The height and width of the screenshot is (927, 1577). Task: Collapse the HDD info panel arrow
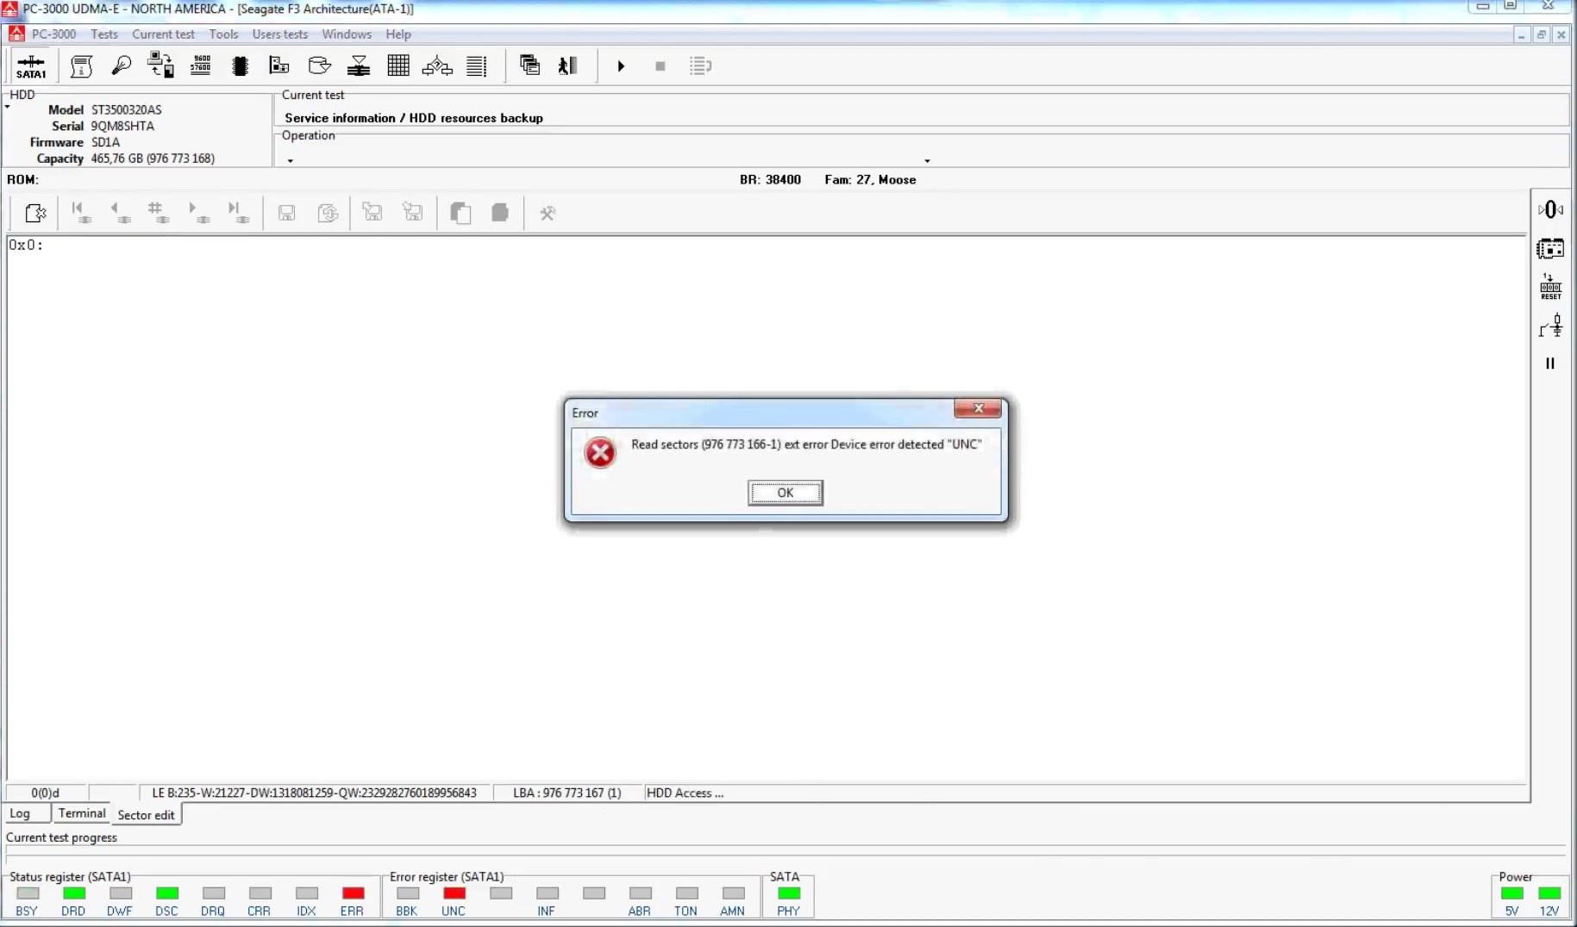coord(8,107)
